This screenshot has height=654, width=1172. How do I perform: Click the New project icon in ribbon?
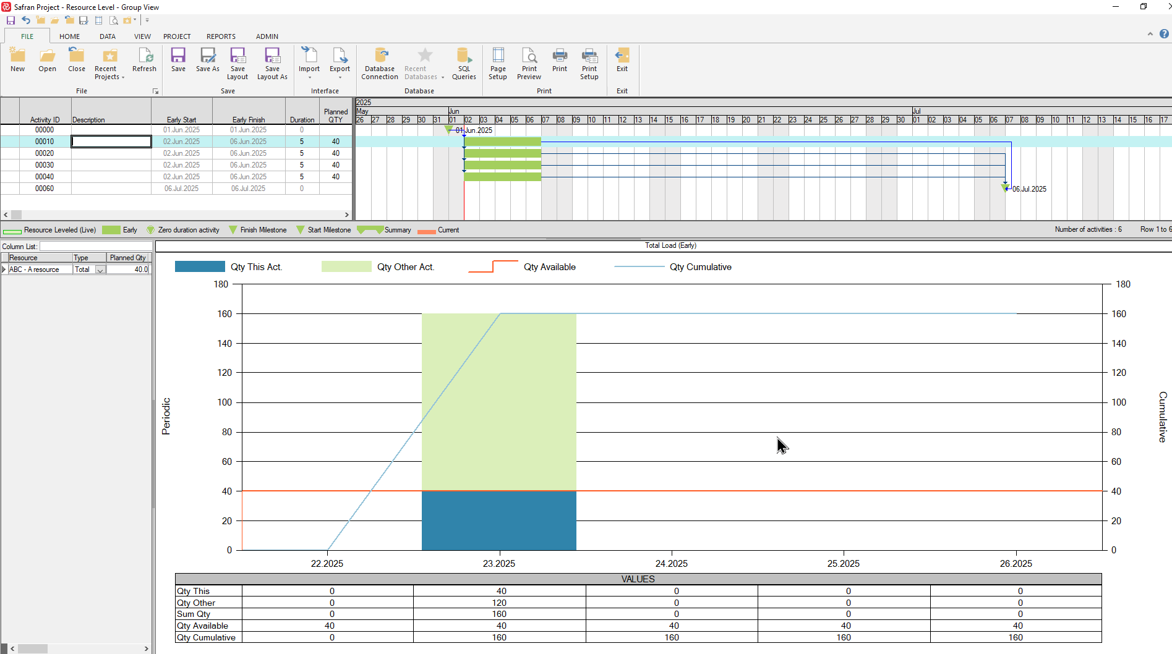click(17, 61)
